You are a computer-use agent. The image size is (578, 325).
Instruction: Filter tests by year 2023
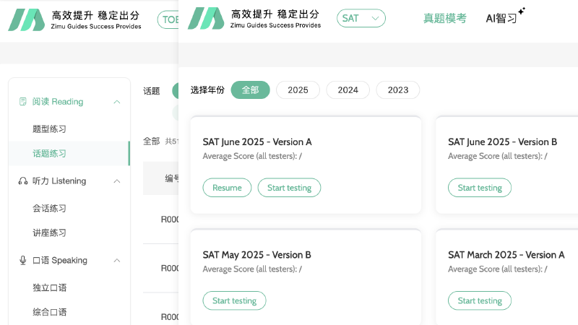(397, 90)
